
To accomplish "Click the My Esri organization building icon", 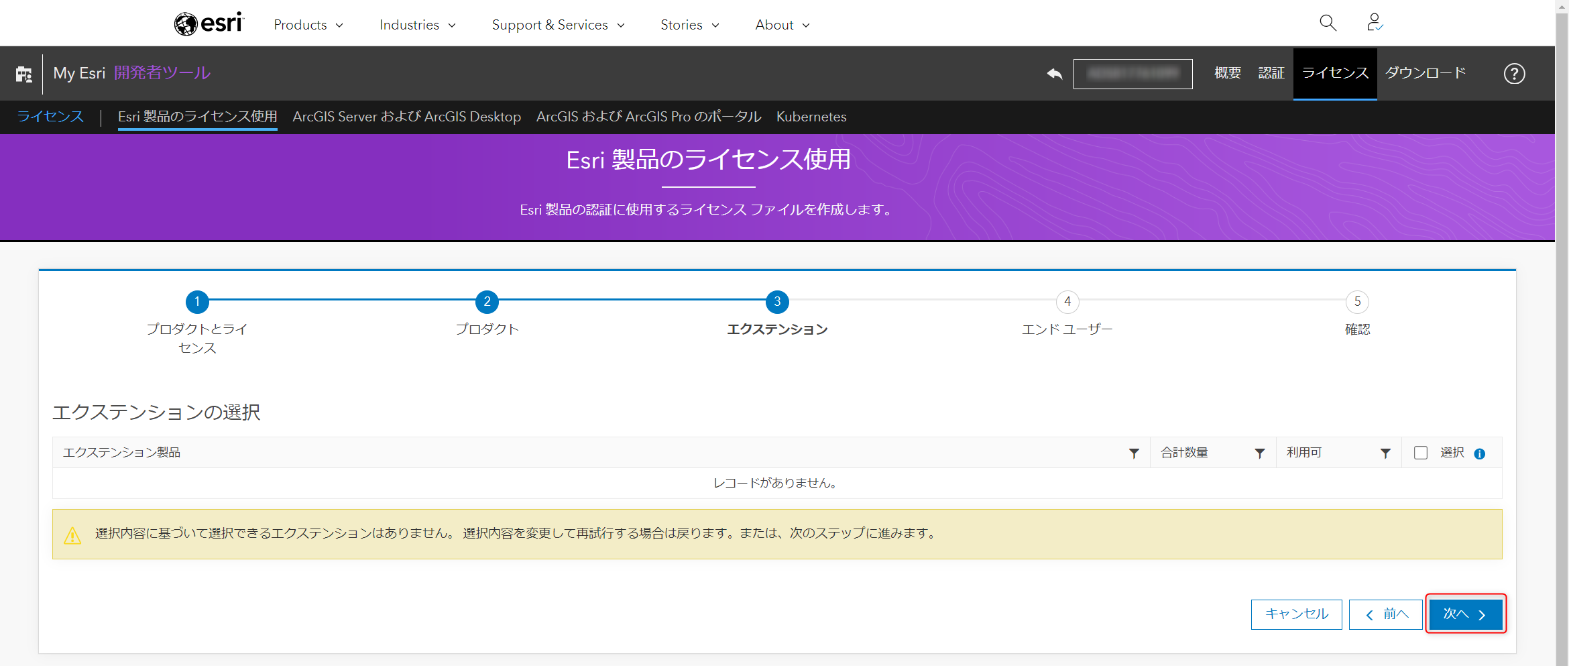I will pyautogui.click(x=24, y=74).
